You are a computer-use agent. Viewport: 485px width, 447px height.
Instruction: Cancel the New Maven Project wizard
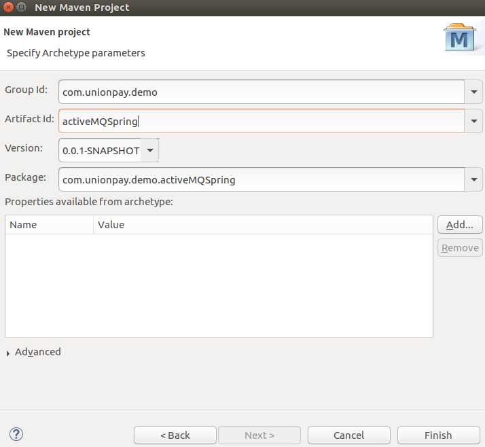(x=349, y=435)
